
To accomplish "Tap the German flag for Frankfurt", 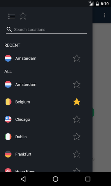I will click(8, 154).
